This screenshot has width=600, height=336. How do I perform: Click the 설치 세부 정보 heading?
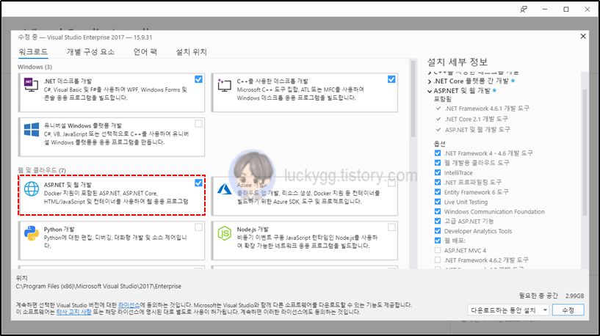458,62
